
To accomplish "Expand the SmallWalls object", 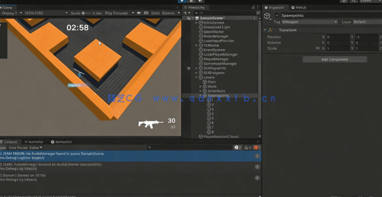I will [201, 91].
